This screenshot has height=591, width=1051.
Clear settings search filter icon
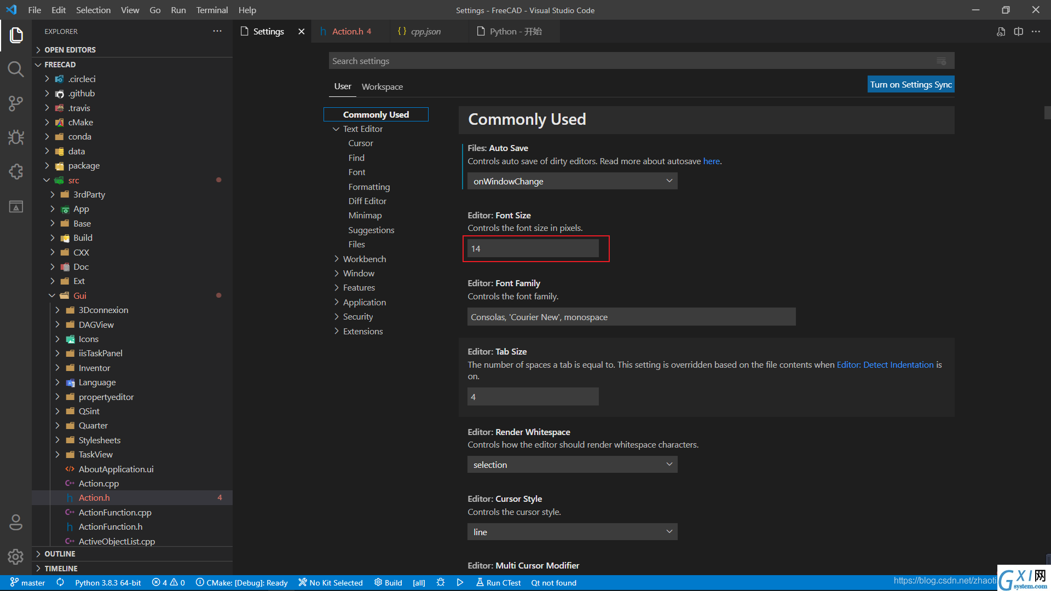coord(942,61)
